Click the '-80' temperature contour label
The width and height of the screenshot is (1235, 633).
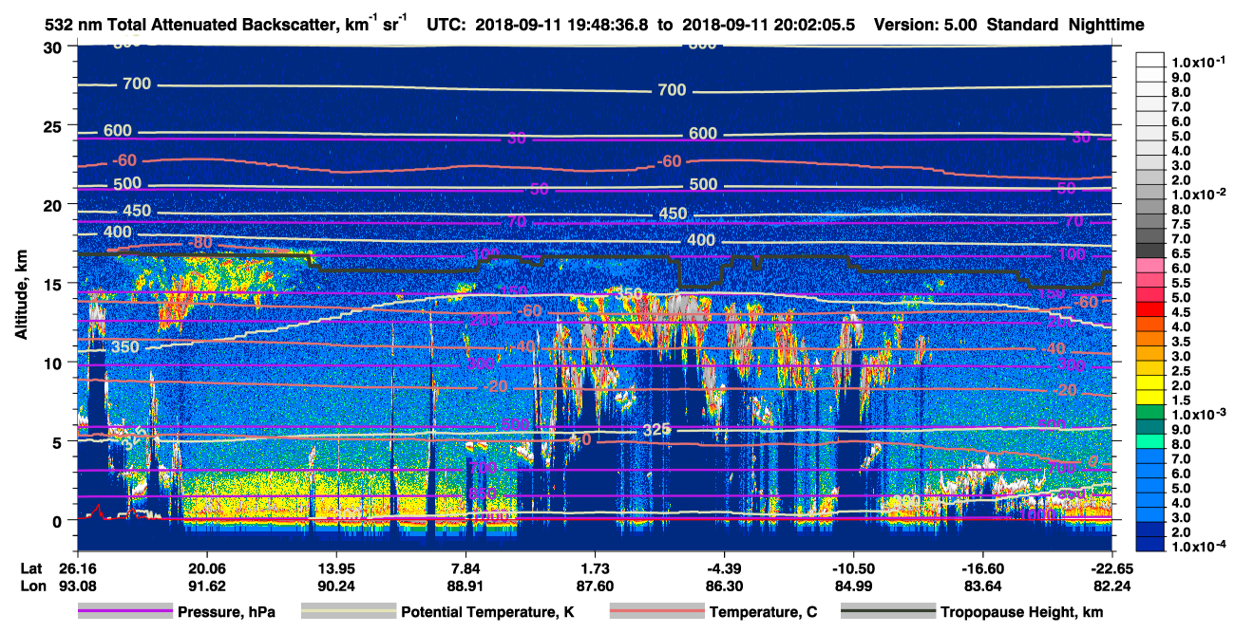click(x=199, y=243)
